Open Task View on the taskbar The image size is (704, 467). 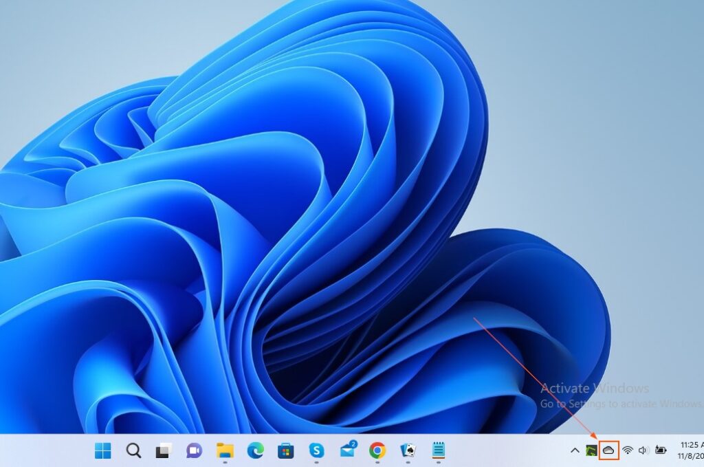pos(164,450)
